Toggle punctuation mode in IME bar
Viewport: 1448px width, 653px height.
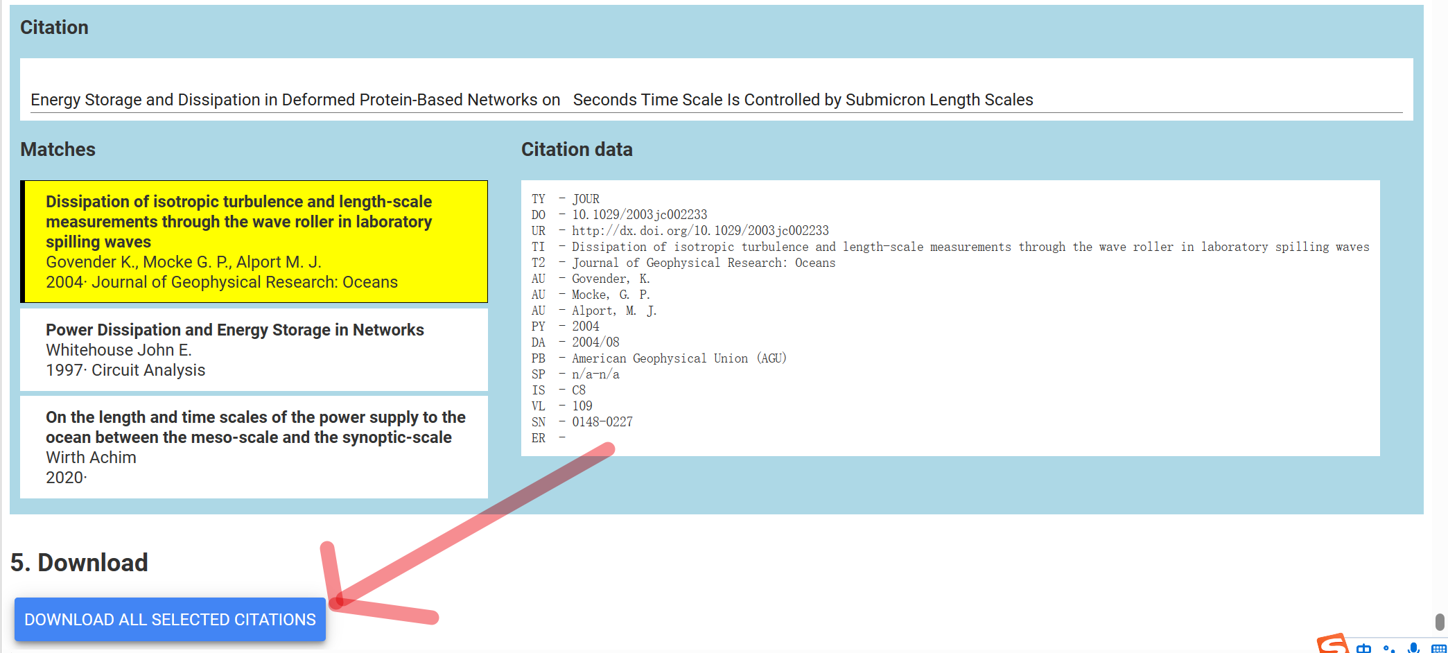pyautogui.click(x=1388, y=649)
